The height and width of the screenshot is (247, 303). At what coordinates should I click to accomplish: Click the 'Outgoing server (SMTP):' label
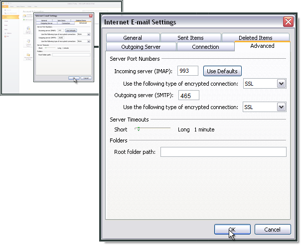[x=144, y=95]
